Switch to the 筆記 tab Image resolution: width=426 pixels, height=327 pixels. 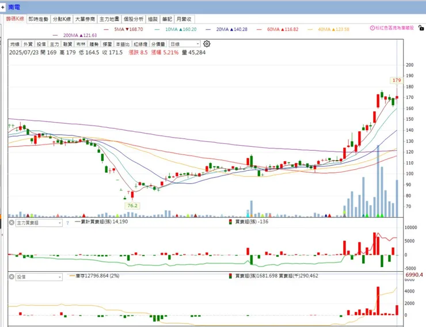pyautogui.click(x=167, y=19)
